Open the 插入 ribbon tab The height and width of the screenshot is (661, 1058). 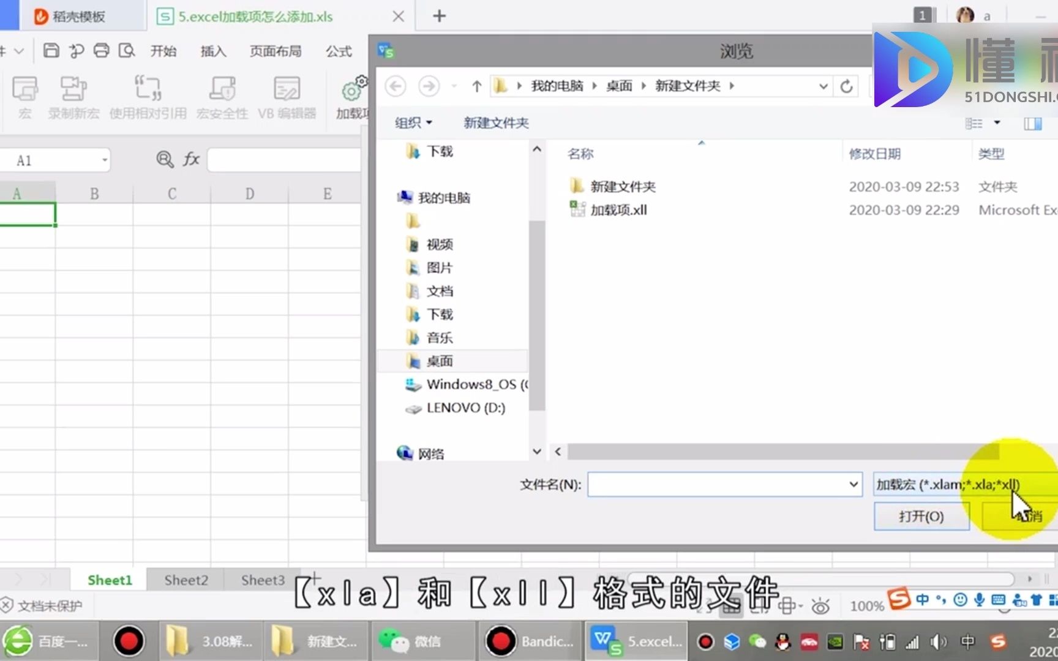[213, 51]
